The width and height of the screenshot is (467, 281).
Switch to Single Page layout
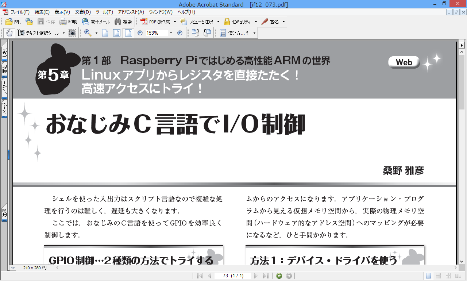pos(429,276)
